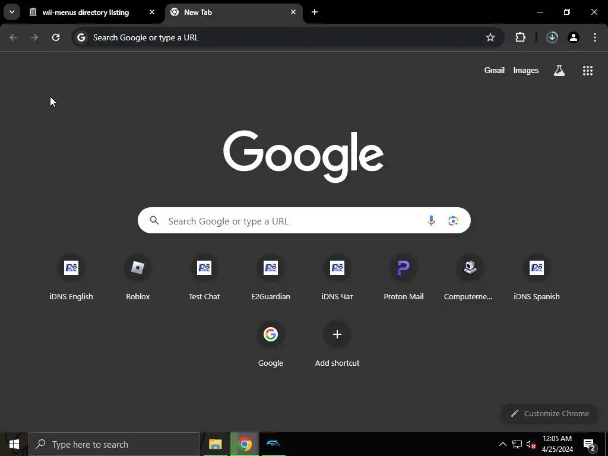Screen dimensions: 608x456
Task: Click the Google search box
Action: [304, 221]
